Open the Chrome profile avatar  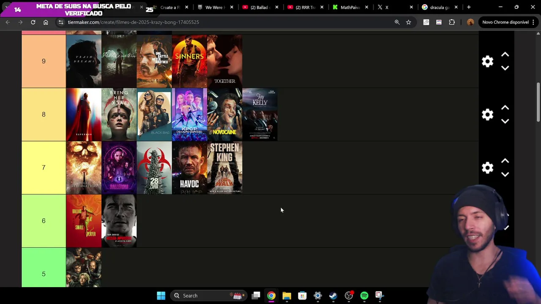click(x=470, y=22)
